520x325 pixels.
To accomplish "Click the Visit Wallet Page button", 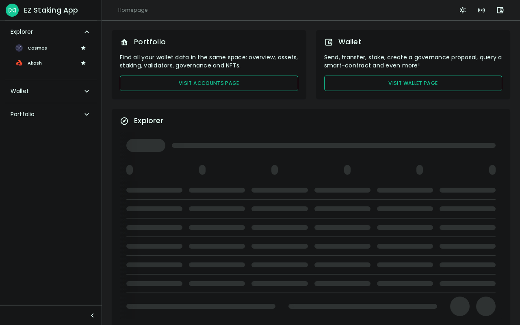I will pos(413,83).
